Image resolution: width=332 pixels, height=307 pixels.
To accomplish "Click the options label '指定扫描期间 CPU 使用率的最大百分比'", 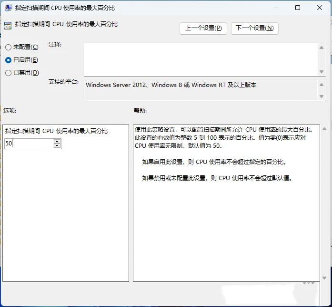I will click(56, 131).
